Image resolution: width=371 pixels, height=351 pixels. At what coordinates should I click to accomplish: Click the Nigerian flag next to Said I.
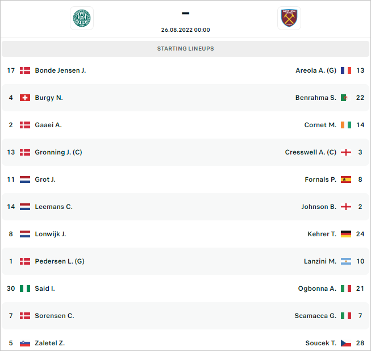click(x=25, y=289)
